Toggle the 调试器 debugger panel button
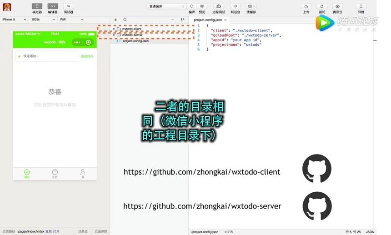The image size is (391, 235). 68,6
